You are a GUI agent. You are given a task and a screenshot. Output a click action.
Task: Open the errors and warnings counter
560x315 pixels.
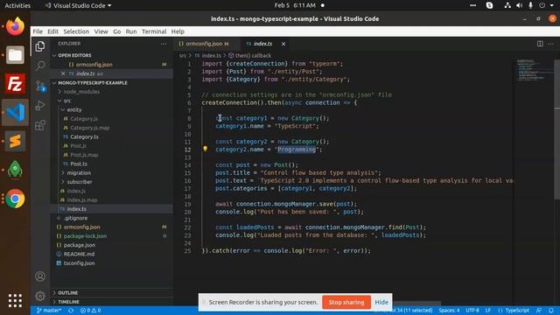(90, 311)
